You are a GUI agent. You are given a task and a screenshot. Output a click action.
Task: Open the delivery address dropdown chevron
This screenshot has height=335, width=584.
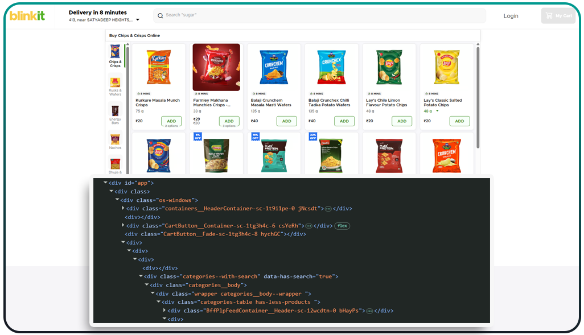(137, 19)
